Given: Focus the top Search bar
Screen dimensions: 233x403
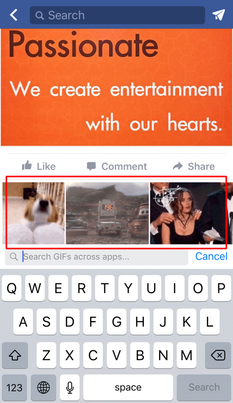Looking at the screenshot, I should pyautogui.click(x=117, y=15).
